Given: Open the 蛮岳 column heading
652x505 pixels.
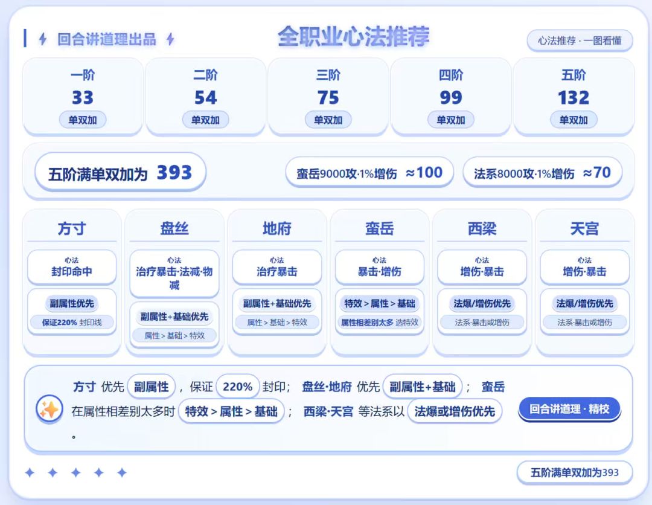Looking at the screenshot, I should 379,228.
